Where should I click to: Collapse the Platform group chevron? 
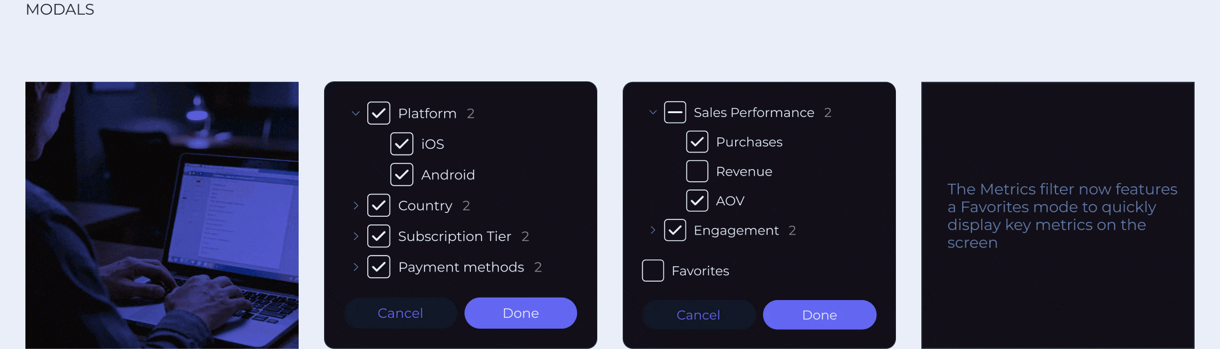click(356, 113)
